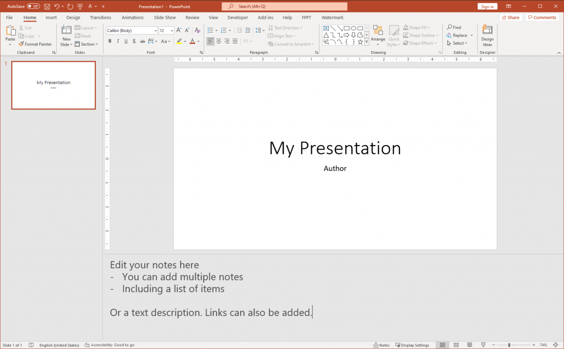
Task: Apply highlight color to text
Action: coord(179,41)
